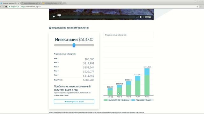Adjust the Vimeo volume bars
This screenshot has height=114, width=204.
coord(137,17)
